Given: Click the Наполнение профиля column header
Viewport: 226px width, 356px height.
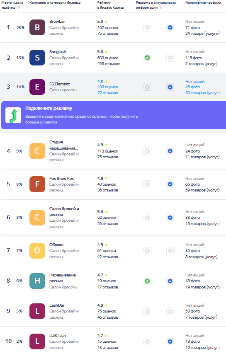Looking at the screenshot, I should [203, 3].
